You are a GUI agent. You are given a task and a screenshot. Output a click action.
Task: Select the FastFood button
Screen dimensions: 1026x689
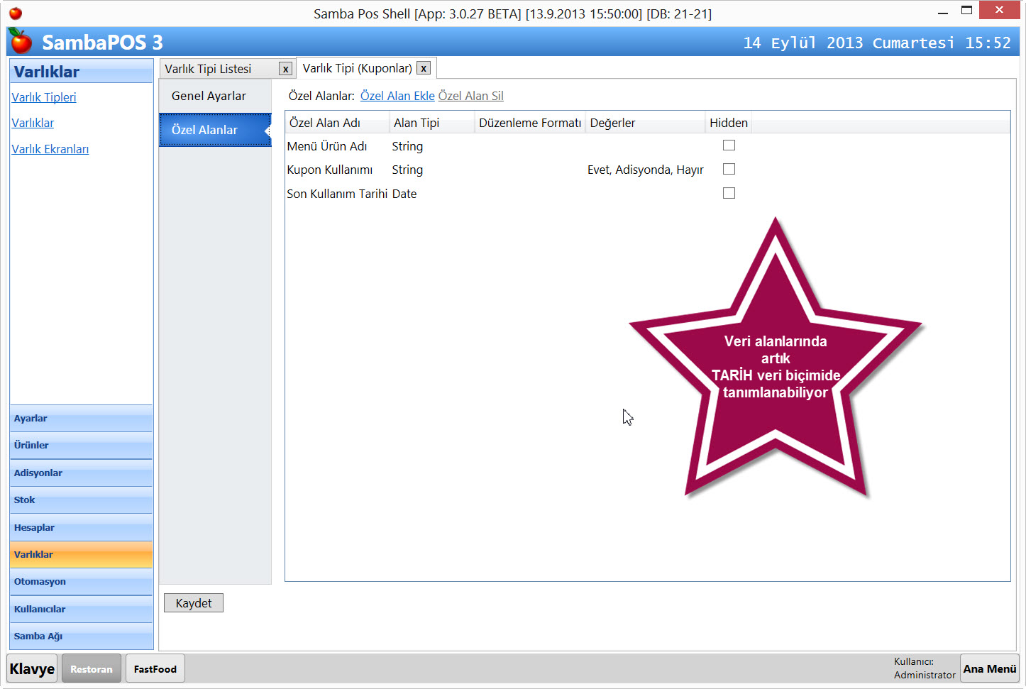[155, 668]
